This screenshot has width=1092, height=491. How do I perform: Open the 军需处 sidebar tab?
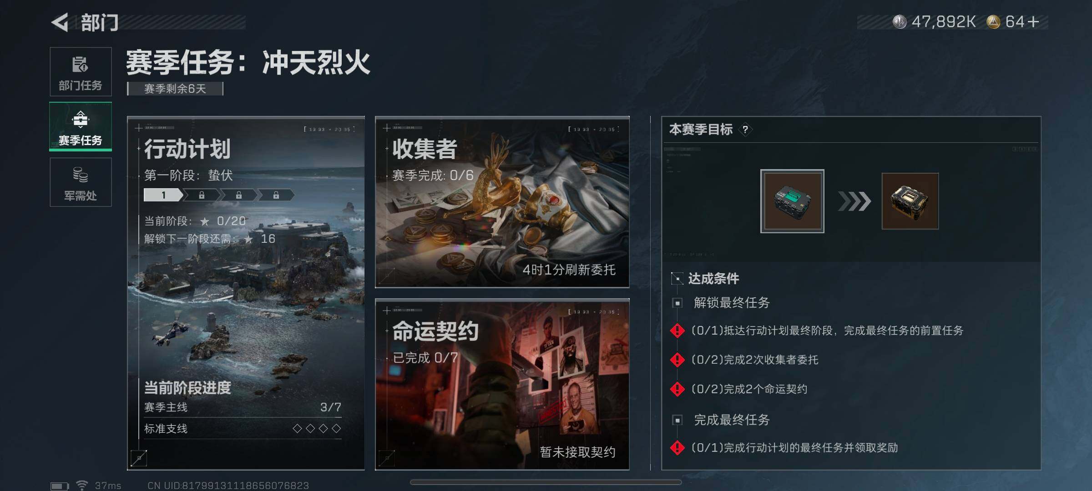coord(81,182)
